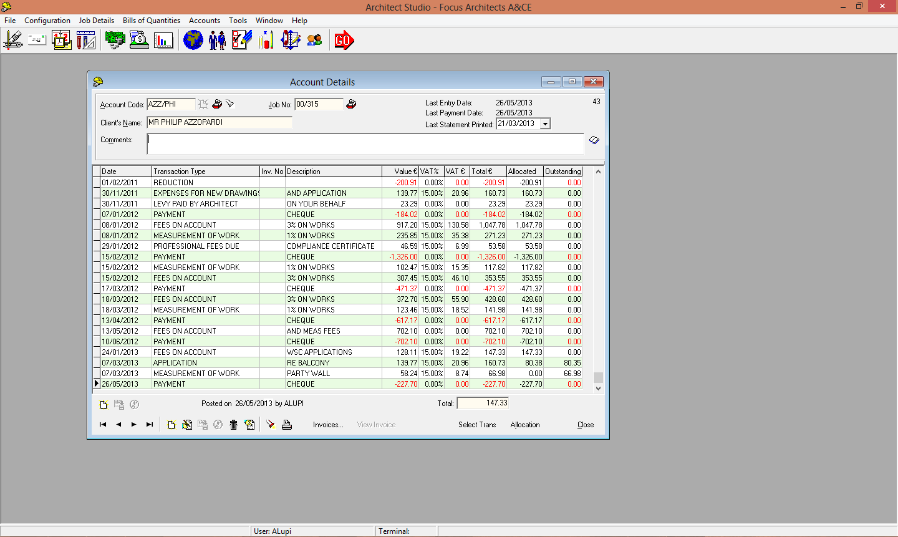Open the Accounts menu
Image resolution: width=898 pixels, height=537 pixels.
(x=205, y=21)
